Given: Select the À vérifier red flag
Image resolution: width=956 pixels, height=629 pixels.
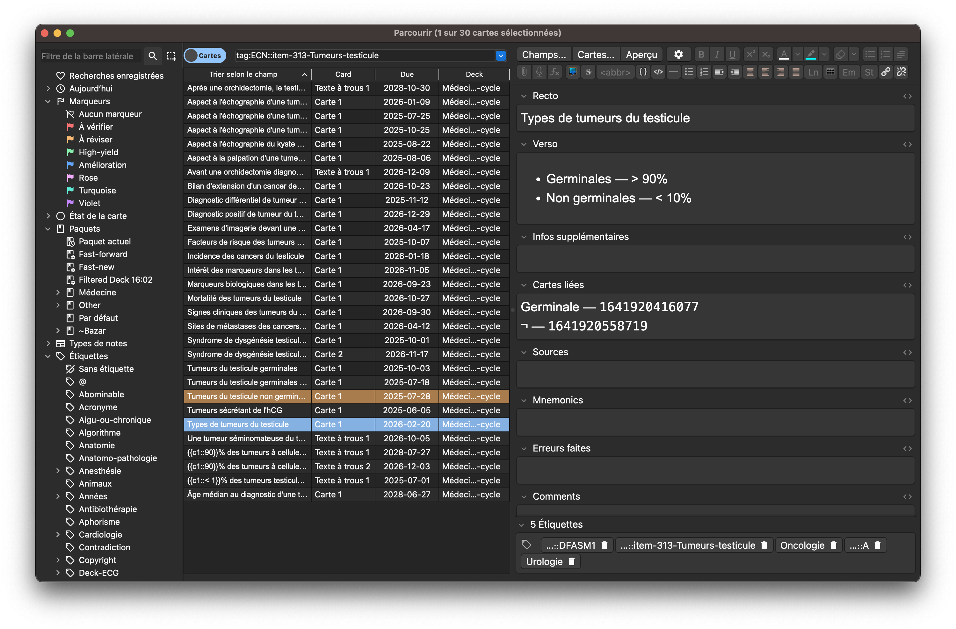Looking at the screenshot, I should tap(96, 127).
